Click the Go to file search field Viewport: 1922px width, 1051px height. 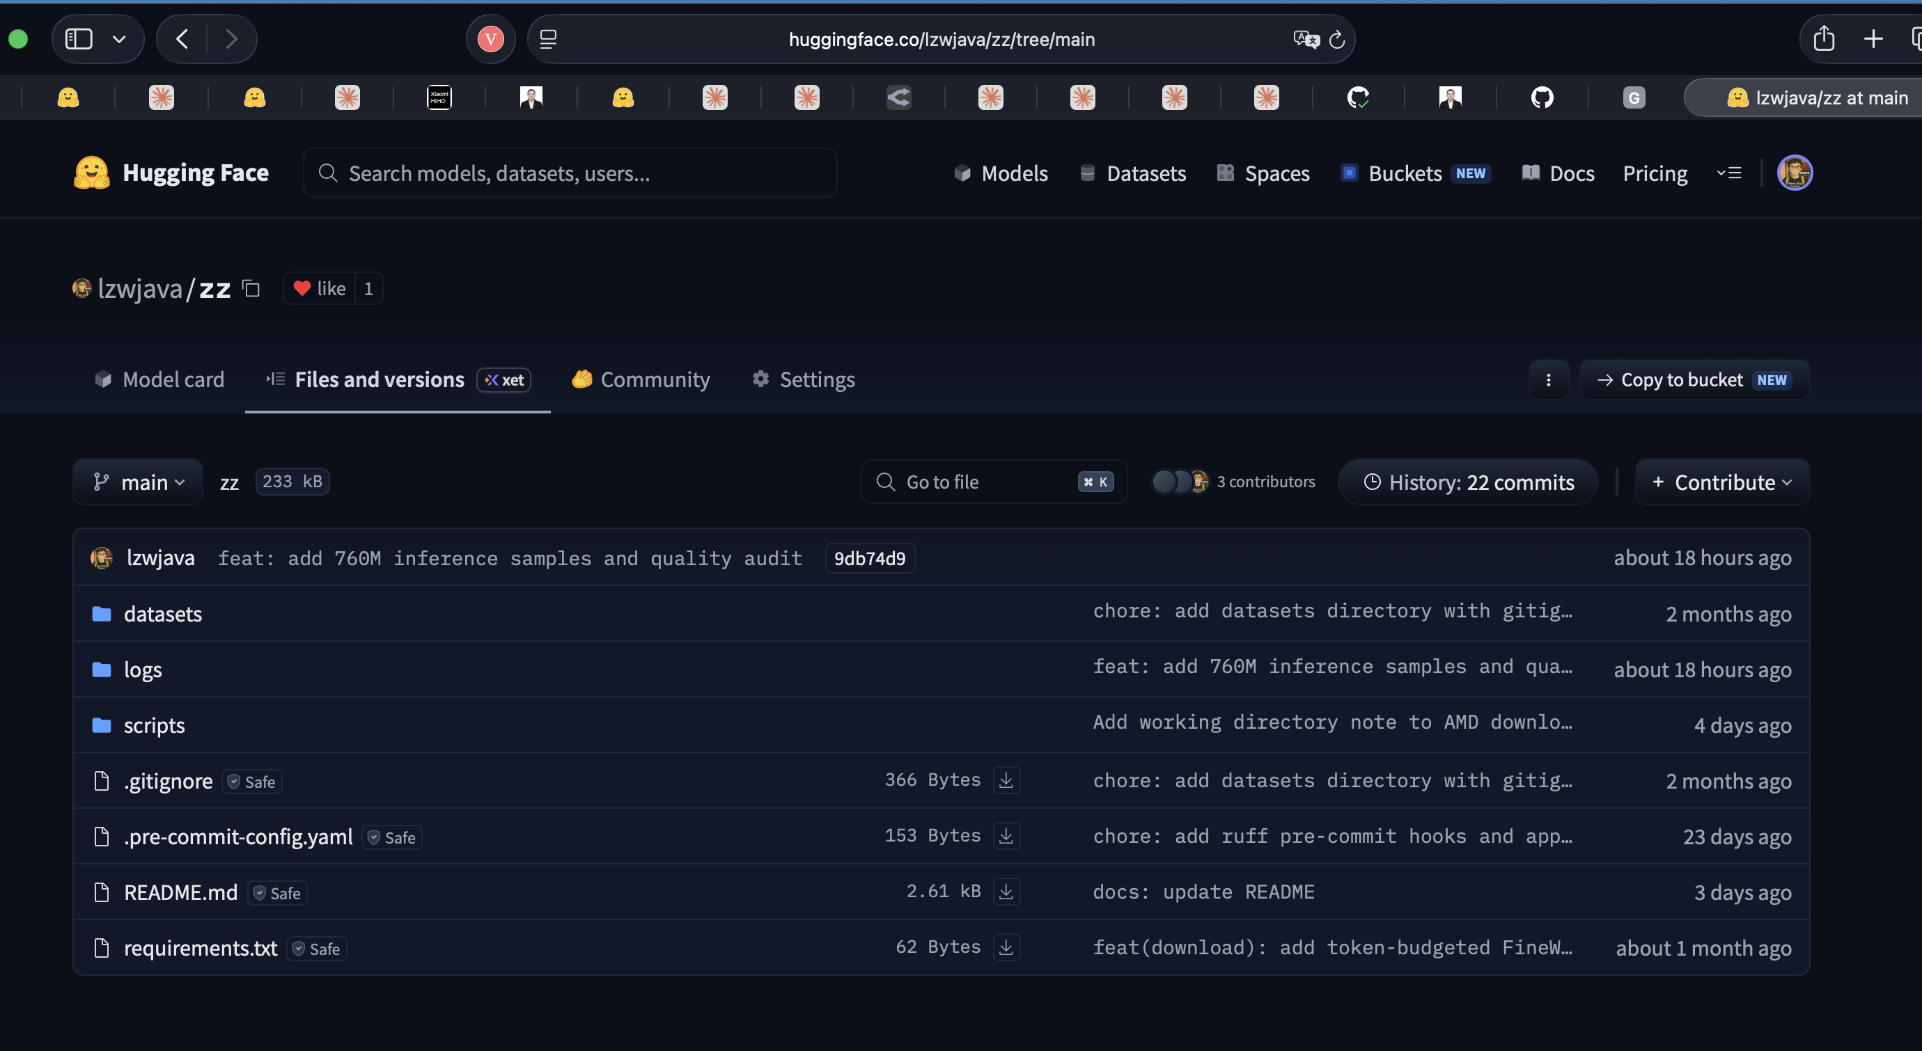tap(994, 482)
